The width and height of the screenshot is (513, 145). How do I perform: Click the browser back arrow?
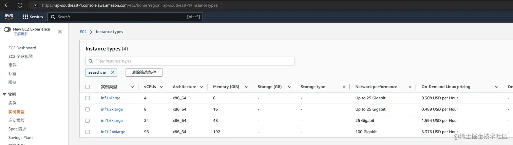coord(7,5)
